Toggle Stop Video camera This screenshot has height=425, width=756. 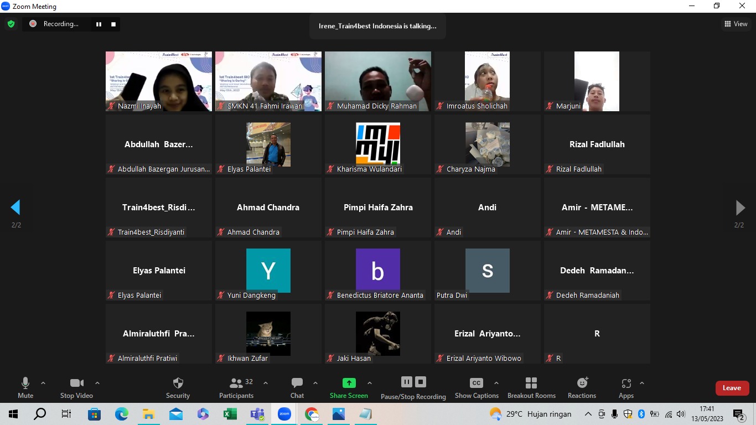click(x=76, y=383)
